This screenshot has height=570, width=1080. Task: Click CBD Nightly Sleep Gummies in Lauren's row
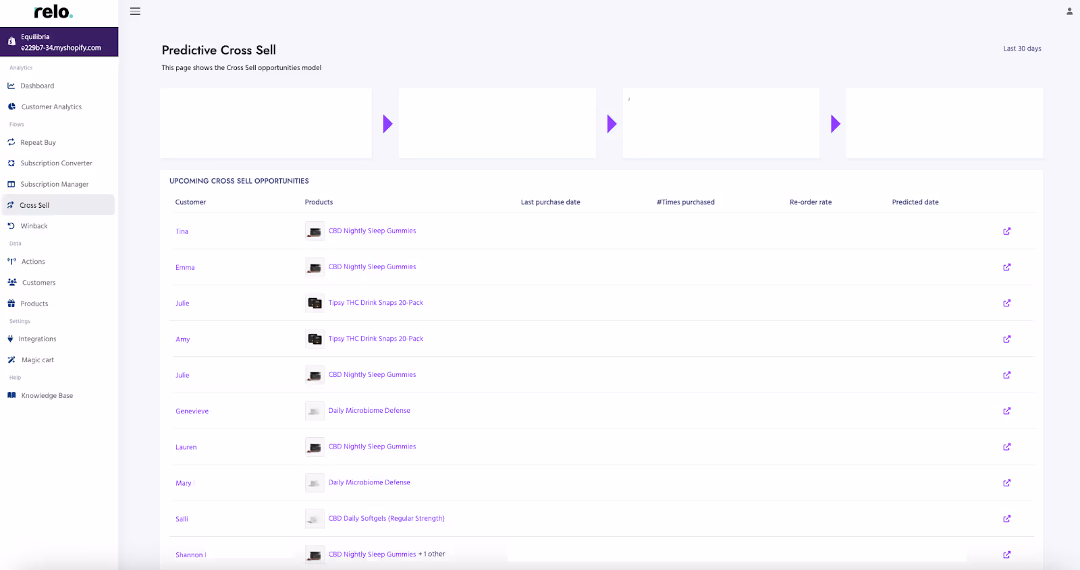(372, 447)
